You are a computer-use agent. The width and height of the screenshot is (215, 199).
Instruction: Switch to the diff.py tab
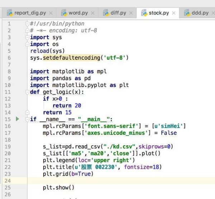pyautogui.click(x=118, y=13)
